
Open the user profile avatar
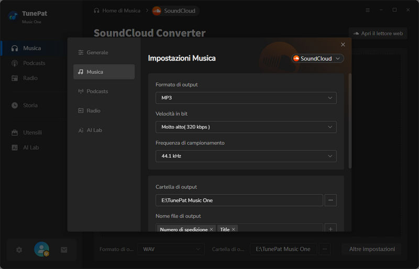[x=41, y=250]
